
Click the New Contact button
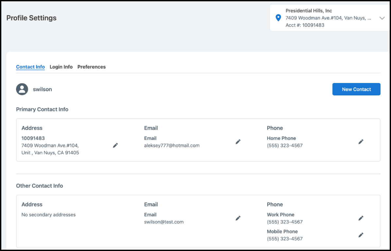pos(356,89)
